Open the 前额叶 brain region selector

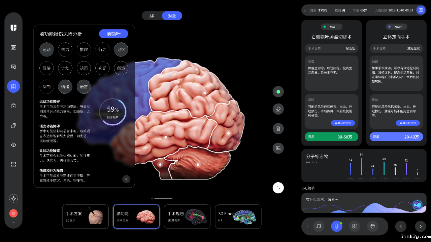113,34
